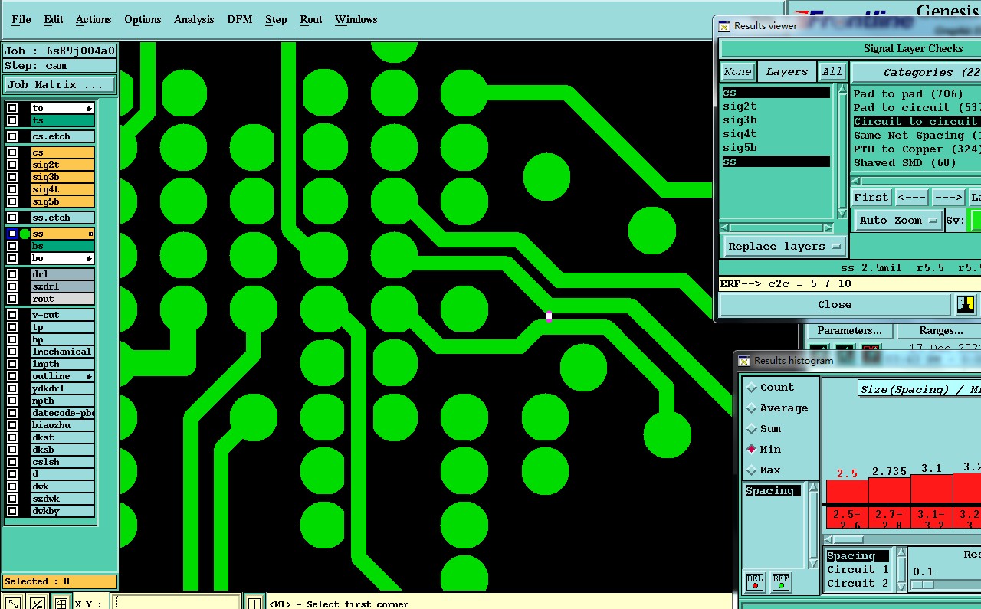Image resolution: width=981 pixels, height=609 pixels.
Task: Click the 2.7-2.8 red histogram range cell
Action: point(890,519)
